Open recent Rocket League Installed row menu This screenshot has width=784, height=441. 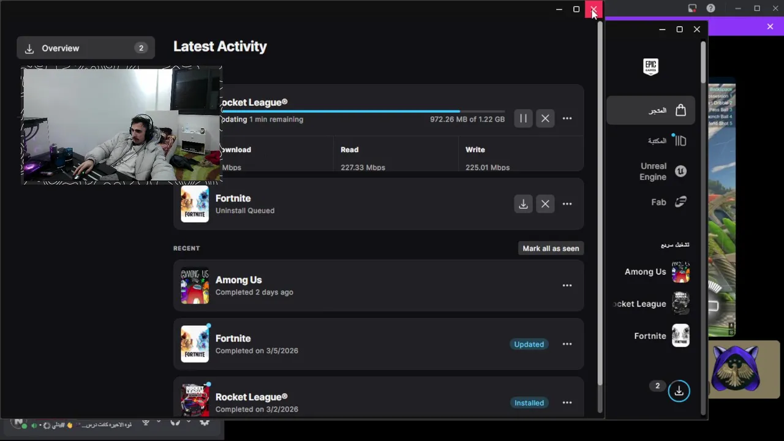click(x=567, y=402)
